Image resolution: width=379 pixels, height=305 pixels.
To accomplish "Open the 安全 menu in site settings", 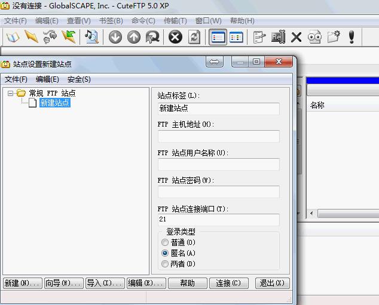I will click(x=79, y=79).
